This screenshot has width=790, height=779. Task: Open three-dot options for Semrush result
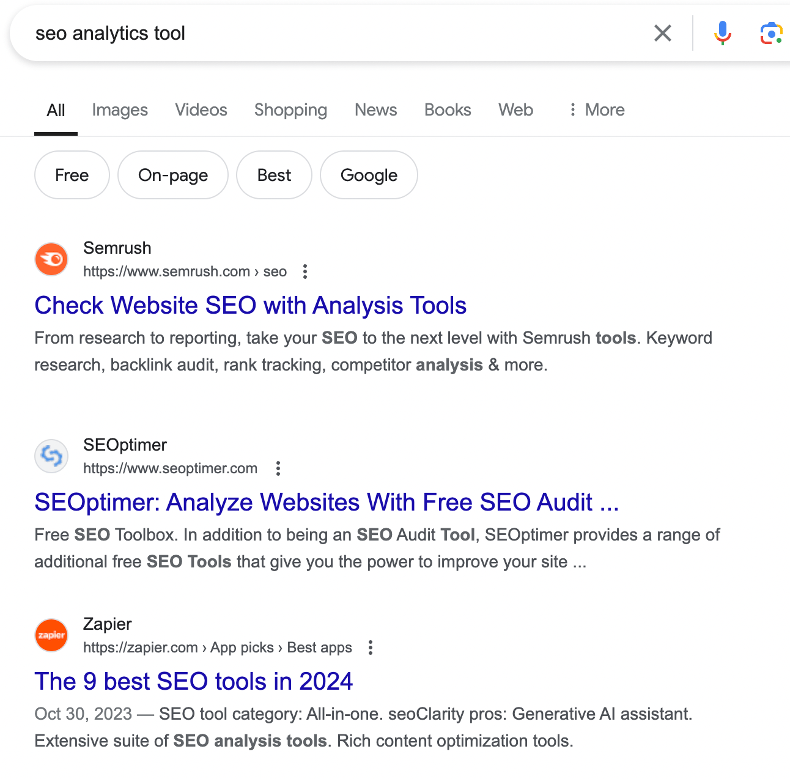coord(305,271)
